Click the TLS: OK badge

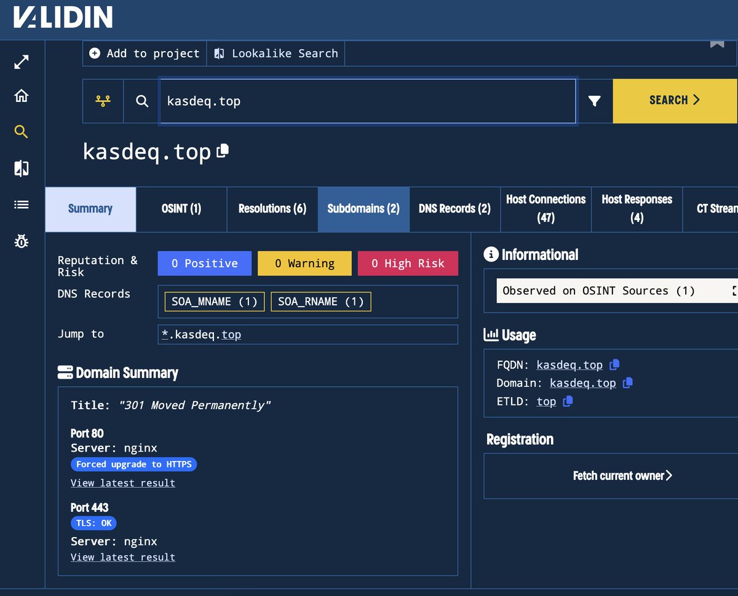(93, 523)
